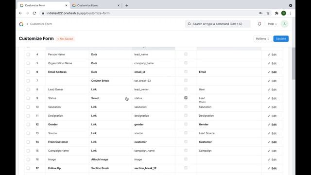
Task: Open the user avatar menu
Action: pos(284,24)
